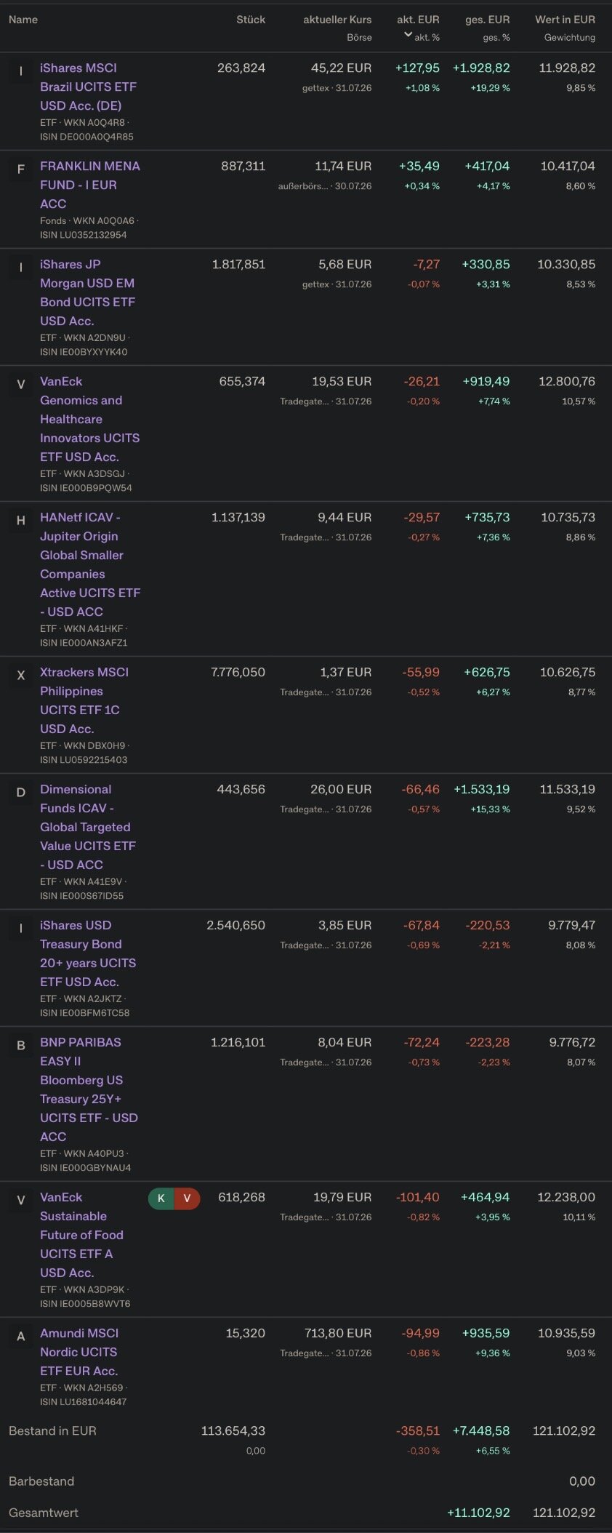
Task: Sort table by the Name header
Action: [x=23, y=20]
